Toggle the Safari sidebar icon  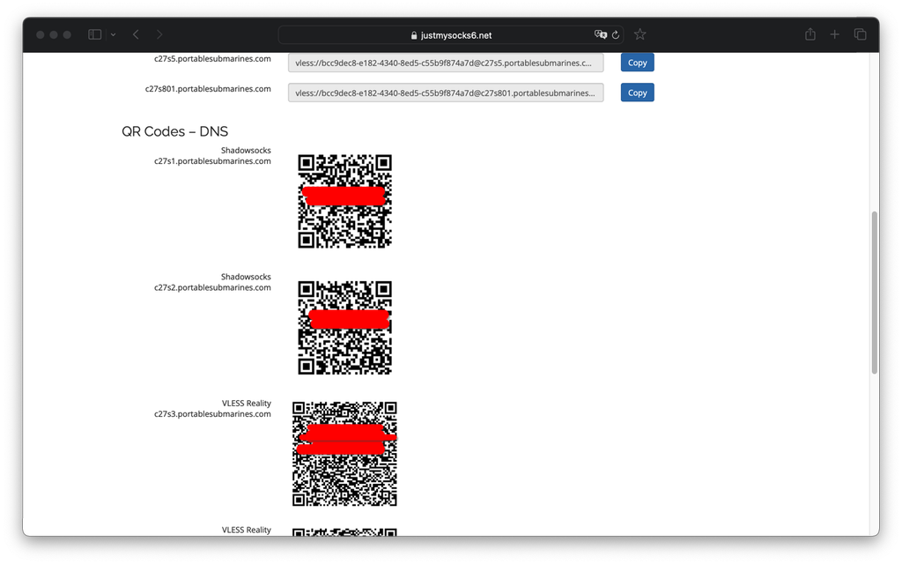pos(95,34)
